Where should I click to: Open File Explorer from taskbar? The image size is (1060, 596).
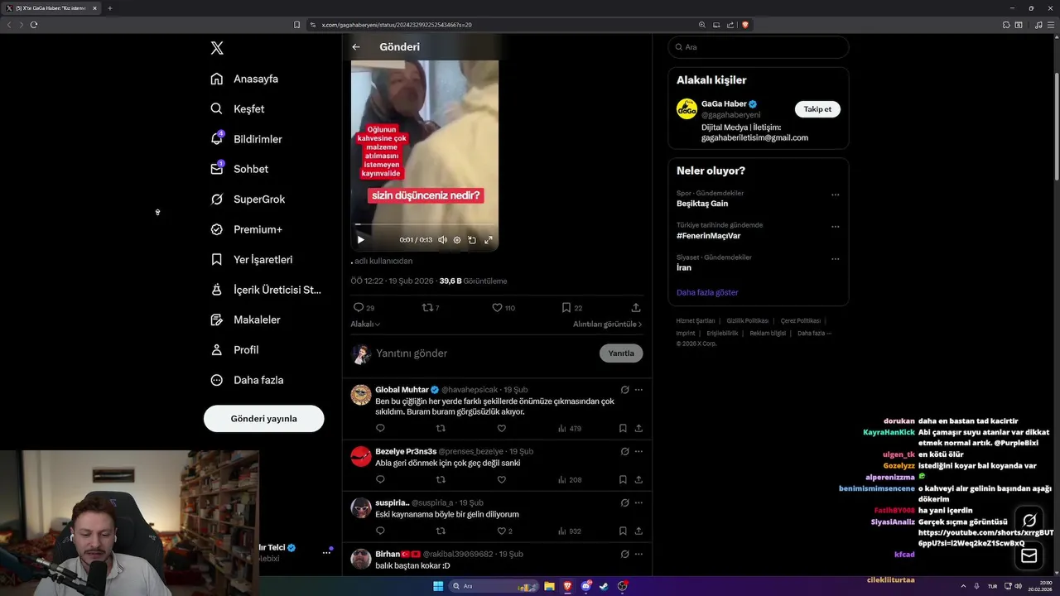549,586
